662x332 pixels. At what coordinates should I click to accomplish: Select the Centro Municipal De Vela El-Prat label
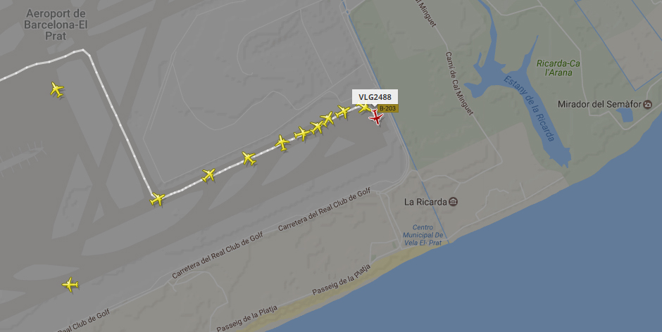[422, 235]
